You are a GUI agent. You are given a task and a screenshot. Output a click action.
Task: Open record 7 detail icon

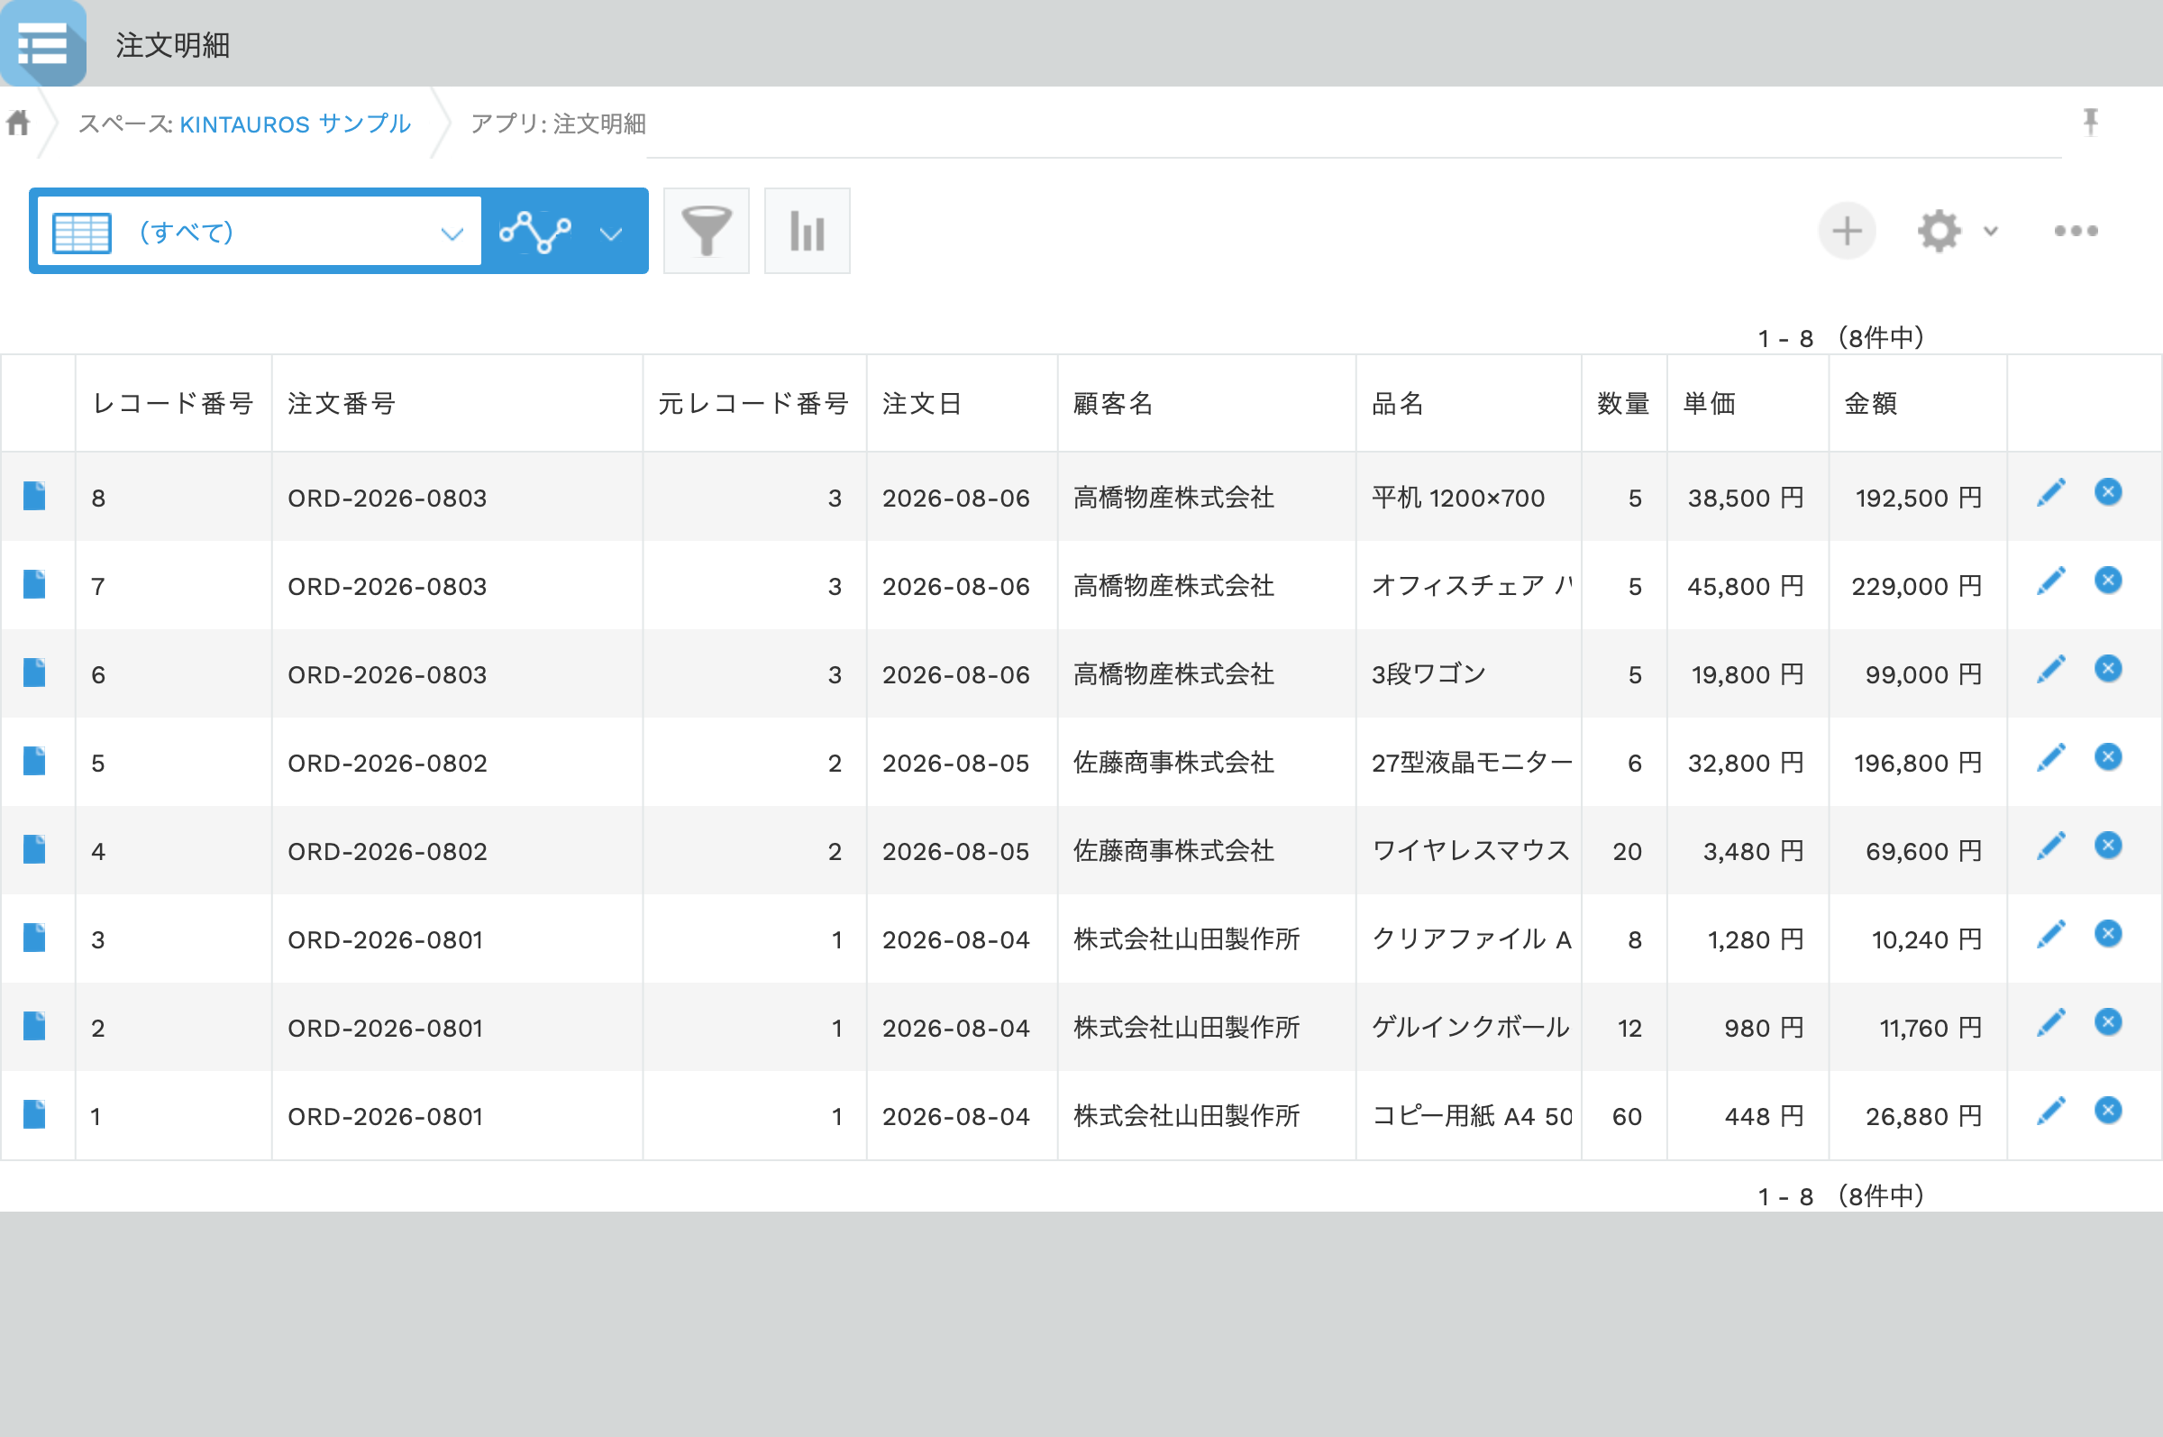tap(35, 584)
